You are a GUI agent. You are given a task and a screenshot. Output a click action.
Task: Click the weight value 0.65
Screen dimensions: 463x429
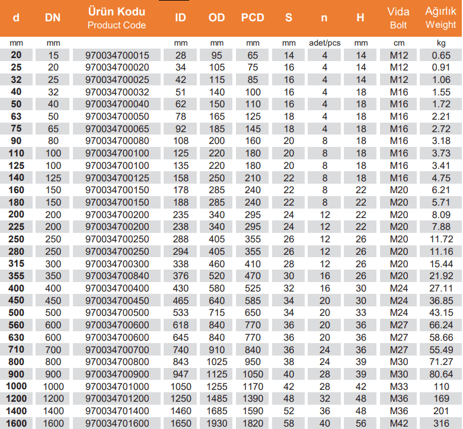tap(441, 55)
